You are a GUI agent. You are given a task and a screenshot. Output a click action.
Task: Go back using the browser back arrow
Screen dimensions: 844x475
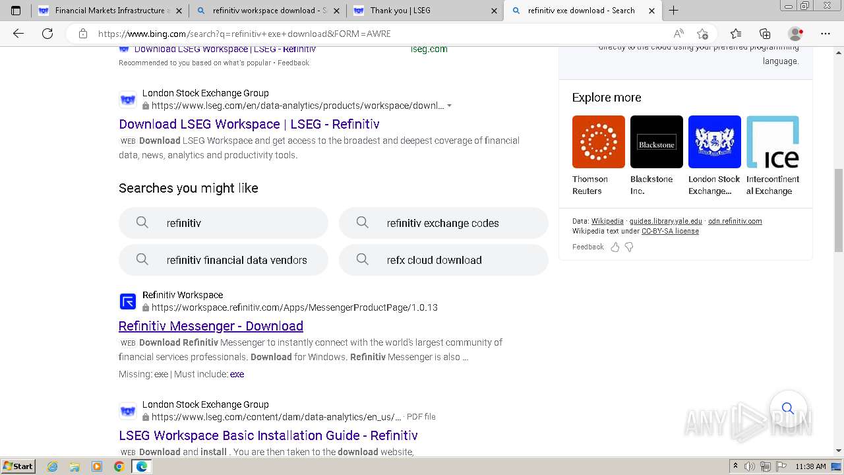[x=18, y=34]
